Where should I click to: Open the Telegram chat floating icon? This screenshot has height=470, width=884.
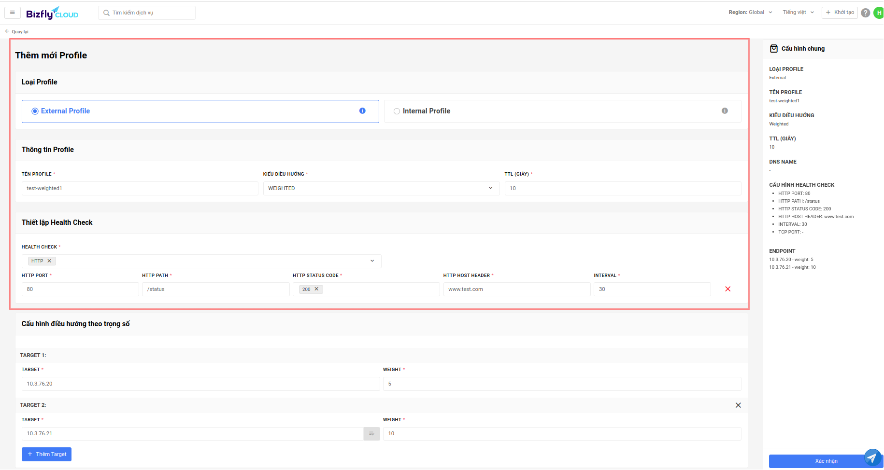(872, 457)
